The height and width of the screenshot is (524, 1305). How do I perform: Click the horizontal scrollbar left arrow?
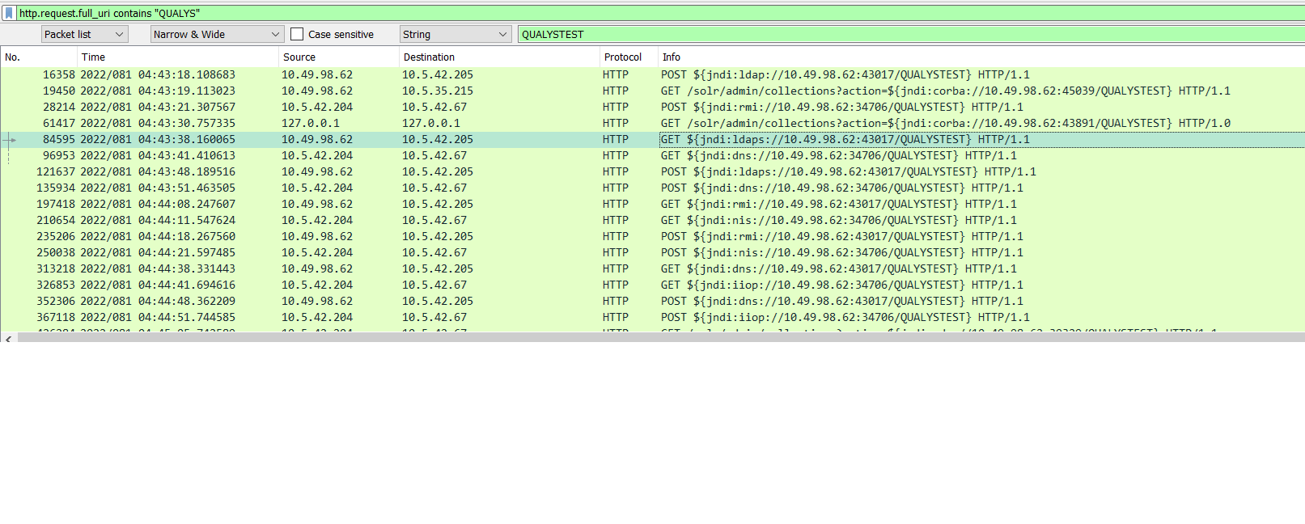click(x=8, y=338)
